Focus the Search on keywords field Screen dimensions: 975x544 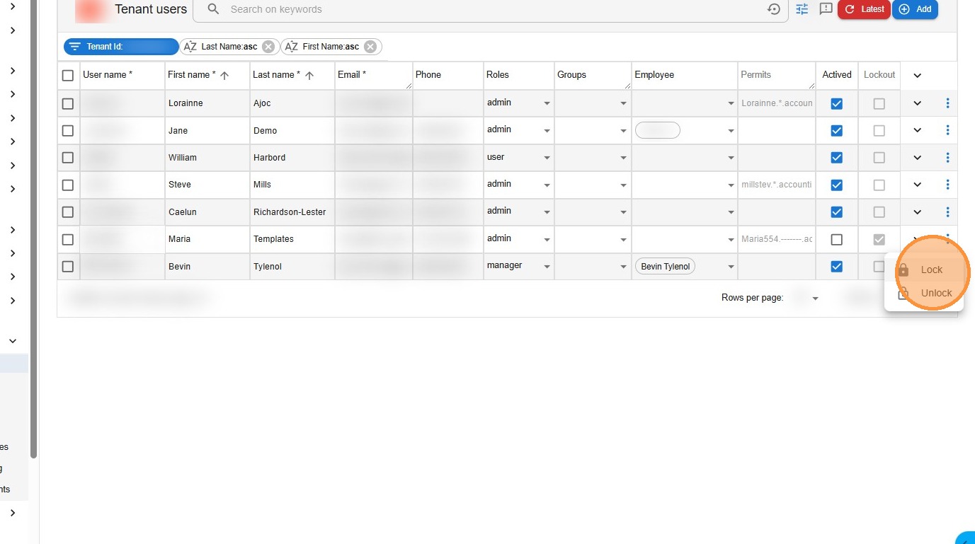click(x=489, y=10)
